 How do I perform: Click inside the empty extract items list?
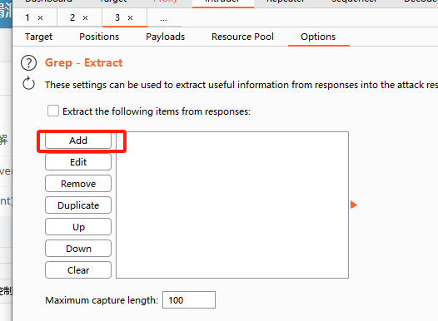pos(232,205)
